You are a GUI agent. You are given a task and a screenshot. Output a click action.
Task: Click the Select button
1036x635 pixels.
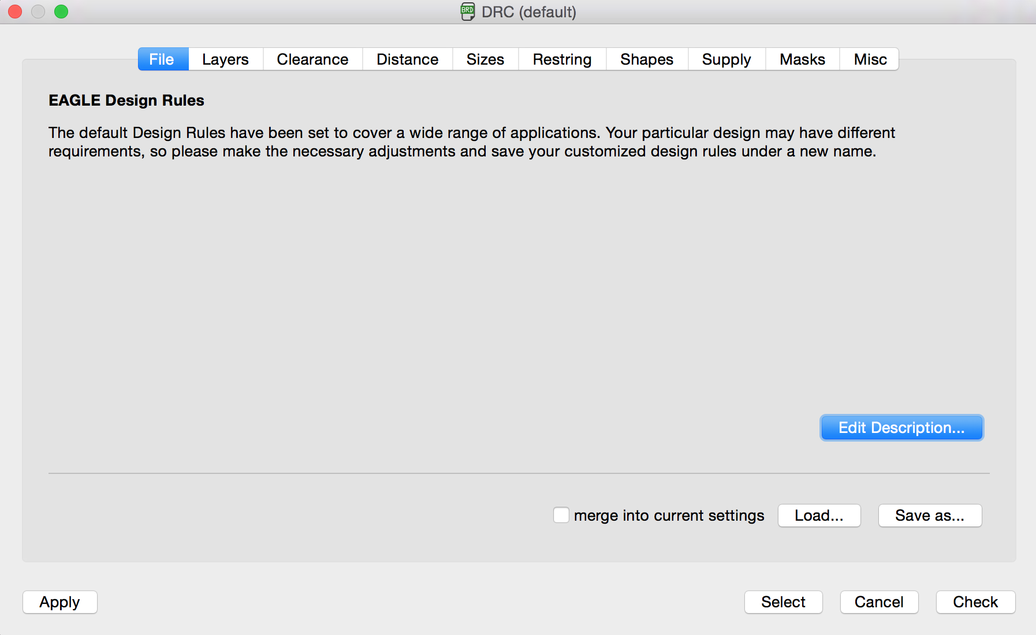point(783,602)
